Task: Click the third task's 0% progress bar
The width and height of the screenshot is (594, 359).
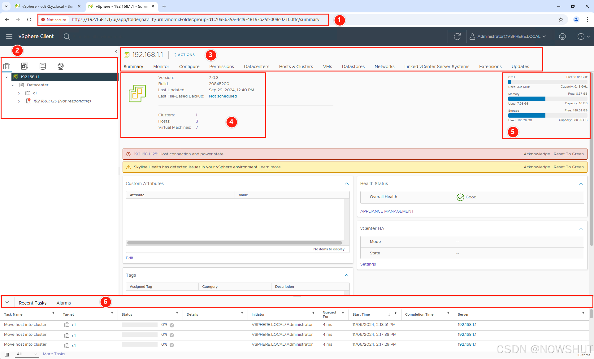Action: (x=139, y=345)
